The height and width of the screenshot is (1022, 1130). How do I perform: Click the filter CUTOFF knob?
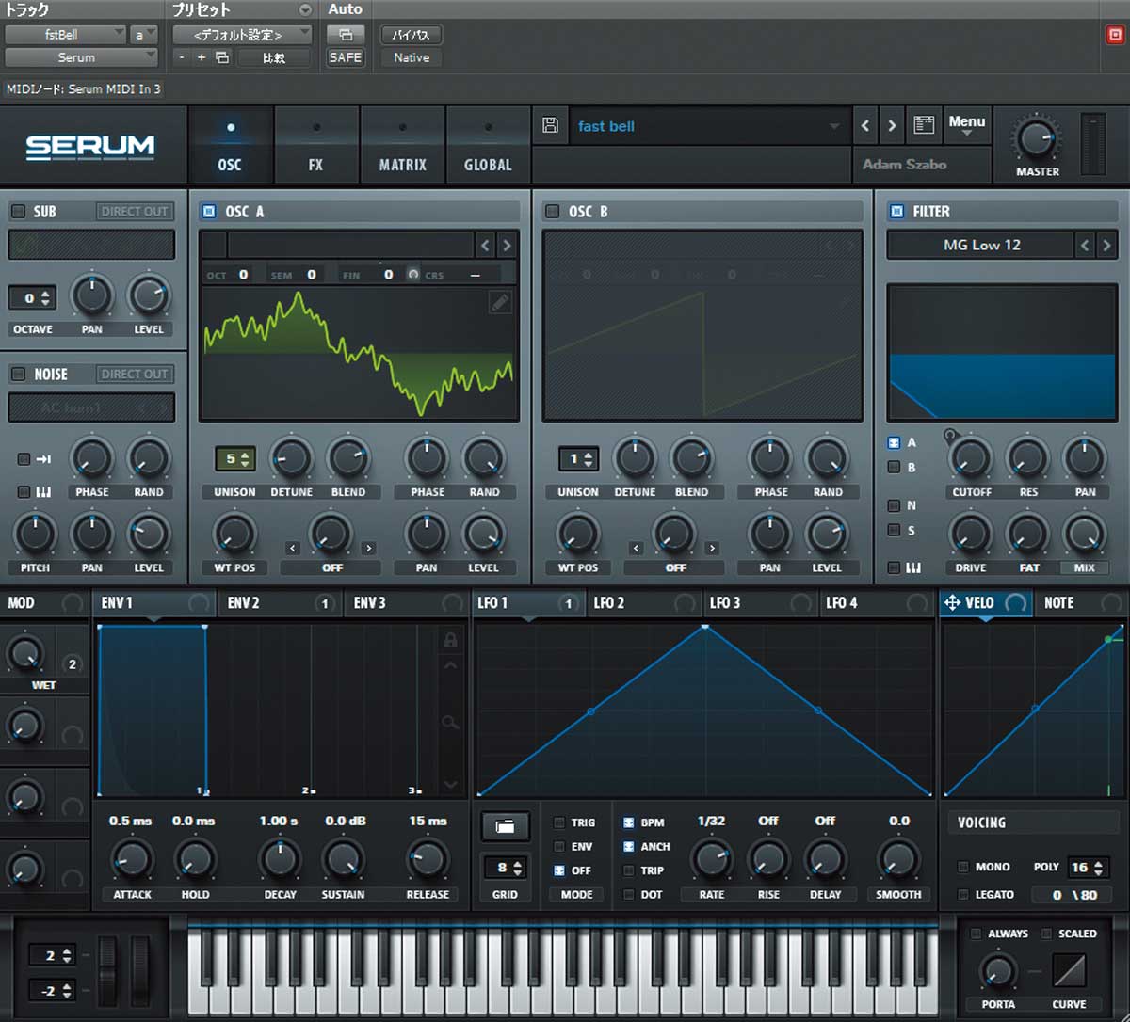click(971, 458)
